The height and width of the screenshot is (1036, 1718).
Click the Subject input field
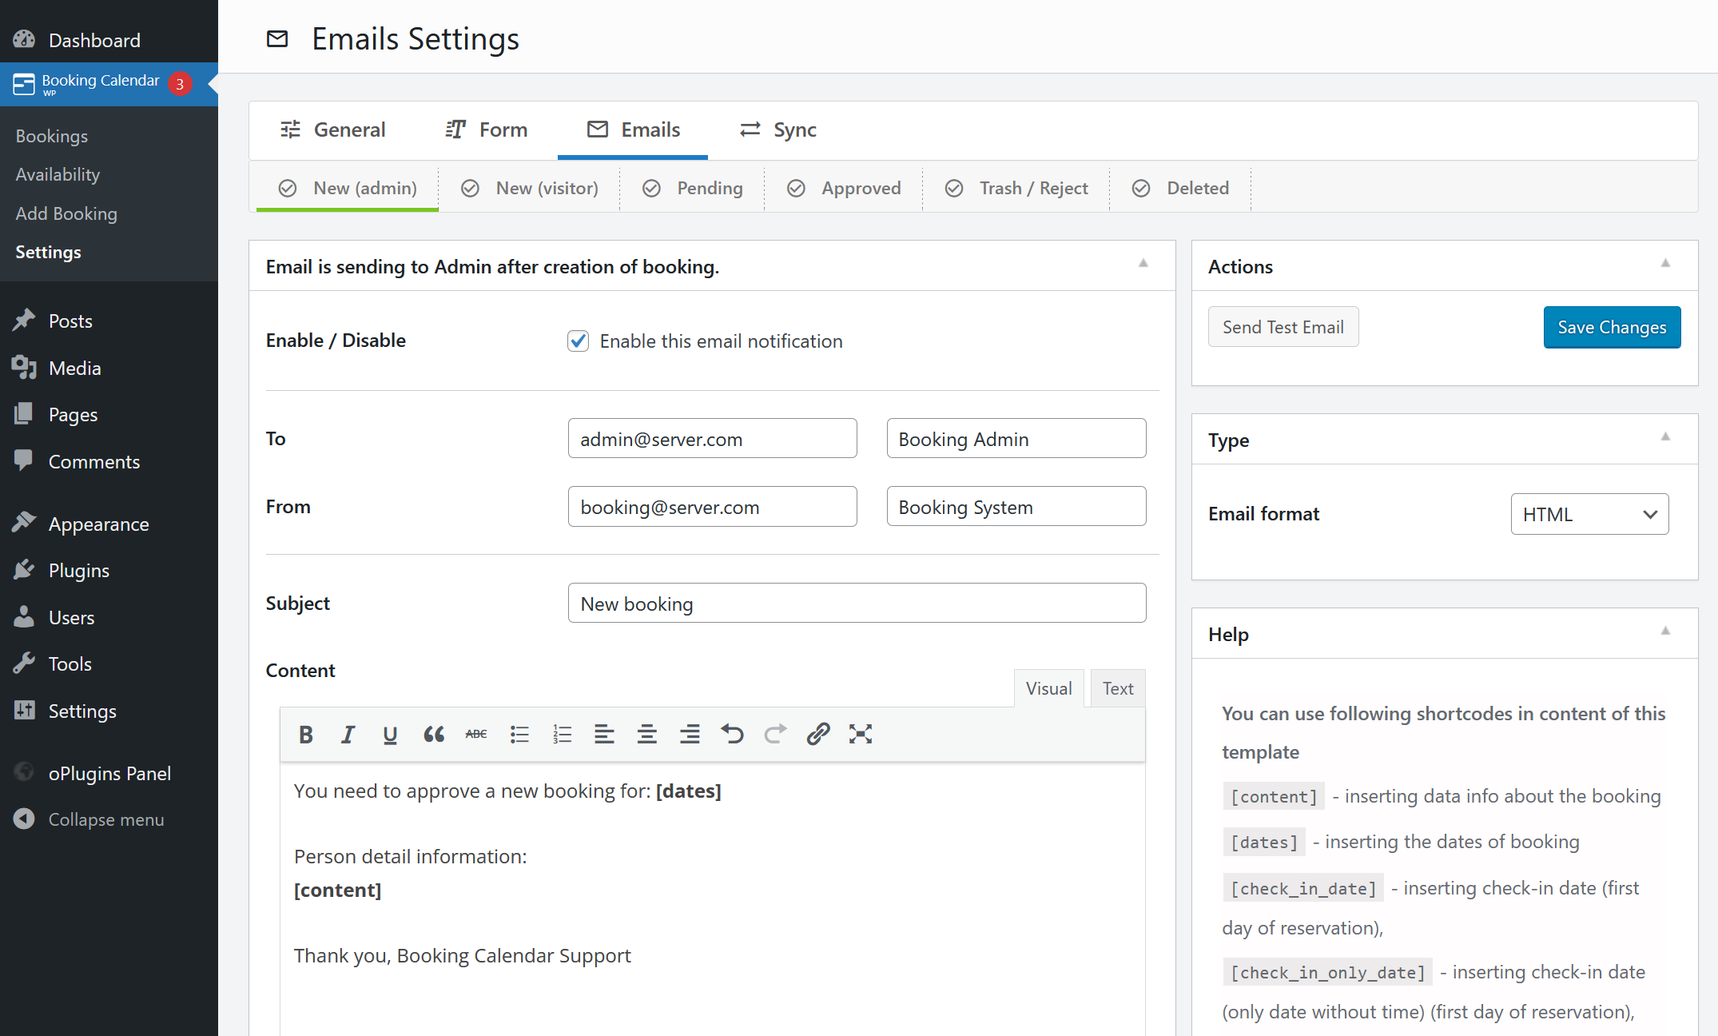coord(855,603)
